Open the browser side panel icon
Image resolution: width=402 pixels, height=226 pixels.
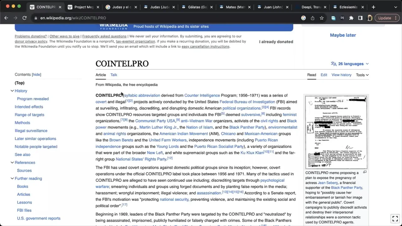click(361, 18)
